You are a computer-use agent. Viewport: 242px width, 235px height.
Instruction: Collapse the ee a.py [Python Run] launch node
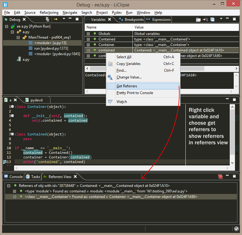[x=6, y=26]
